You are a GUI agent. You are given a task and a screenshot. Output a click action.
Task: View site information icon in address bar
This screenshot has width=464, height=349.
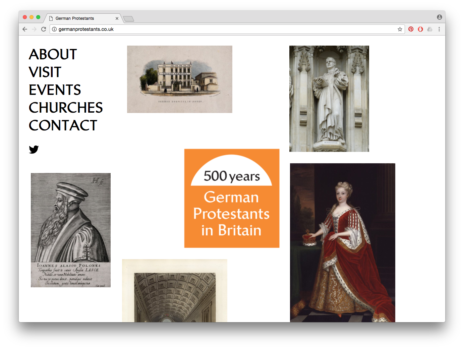[54, 29]
